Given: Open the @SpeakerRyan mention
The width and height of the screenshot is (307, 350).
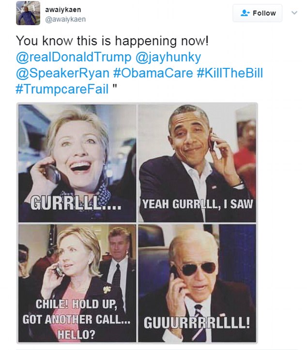Looking at the screenshot, I should point(62,73).
